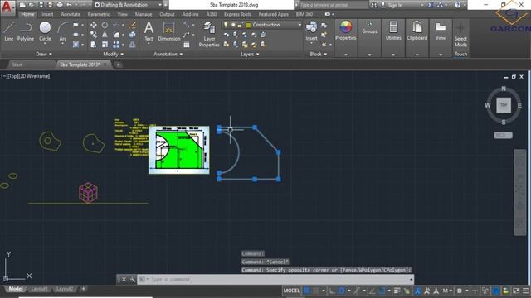Toggle the grid display in status bar
This screenshot has height=298, width=531.
click(307, 291)
